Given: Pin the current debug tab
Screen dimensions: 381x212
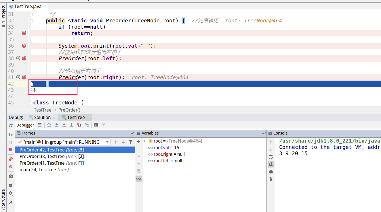Looking at the screenshot, I should point(11,203).
